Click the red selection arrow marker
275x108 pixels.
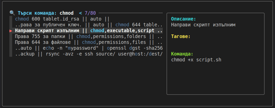click(x=11, y=31)
